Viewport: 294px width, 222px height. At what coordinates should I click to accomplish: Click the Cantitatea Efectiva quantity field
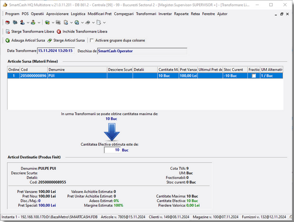coord(112,150)
